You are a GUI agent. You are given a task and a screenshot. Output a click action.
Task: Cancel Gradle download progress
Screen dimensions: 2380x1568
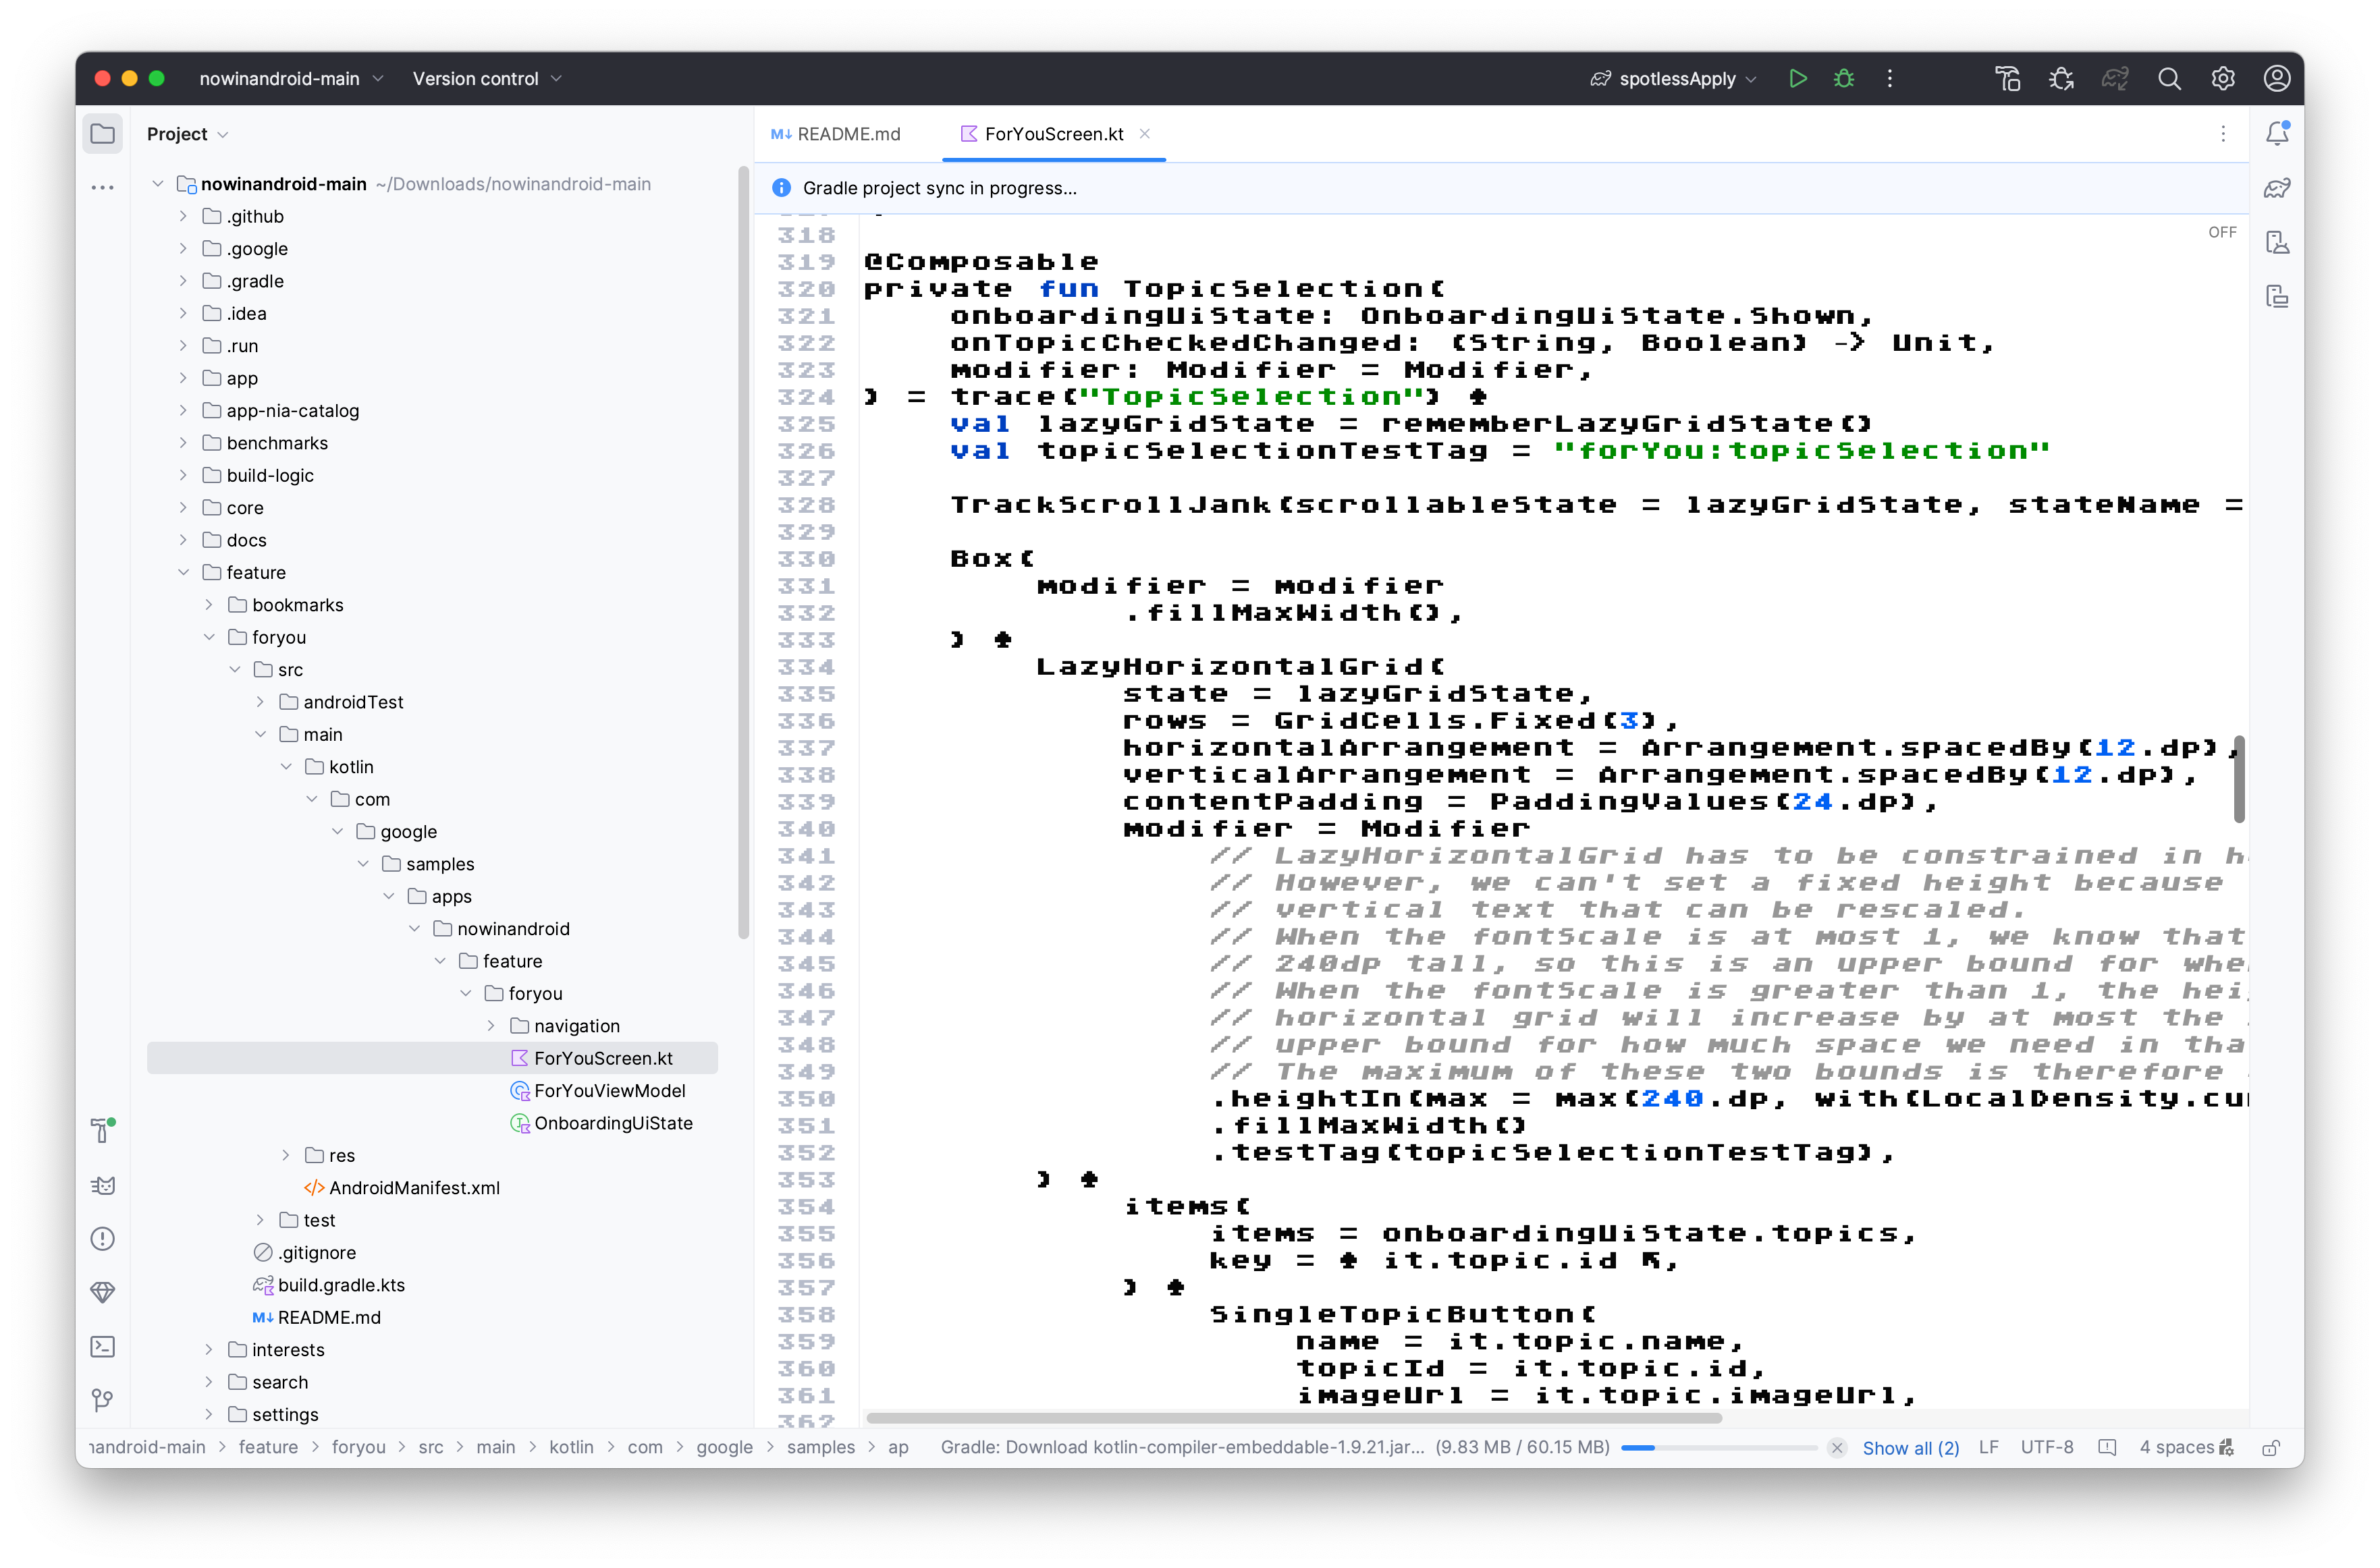click(x=1837, y=1447)
